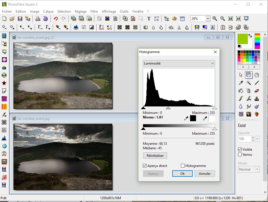This screenshot has height=202, width=268.
Task: Enable the Verrou lock checkbox
Action: pyautogui.click(x=240, y=155)
